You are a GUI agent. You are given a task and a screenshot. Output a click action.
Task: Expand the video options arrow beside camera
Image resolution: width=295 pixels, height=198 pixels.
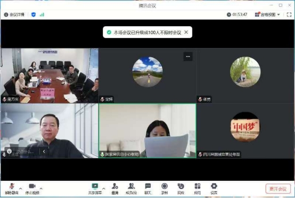coord(41,188)
